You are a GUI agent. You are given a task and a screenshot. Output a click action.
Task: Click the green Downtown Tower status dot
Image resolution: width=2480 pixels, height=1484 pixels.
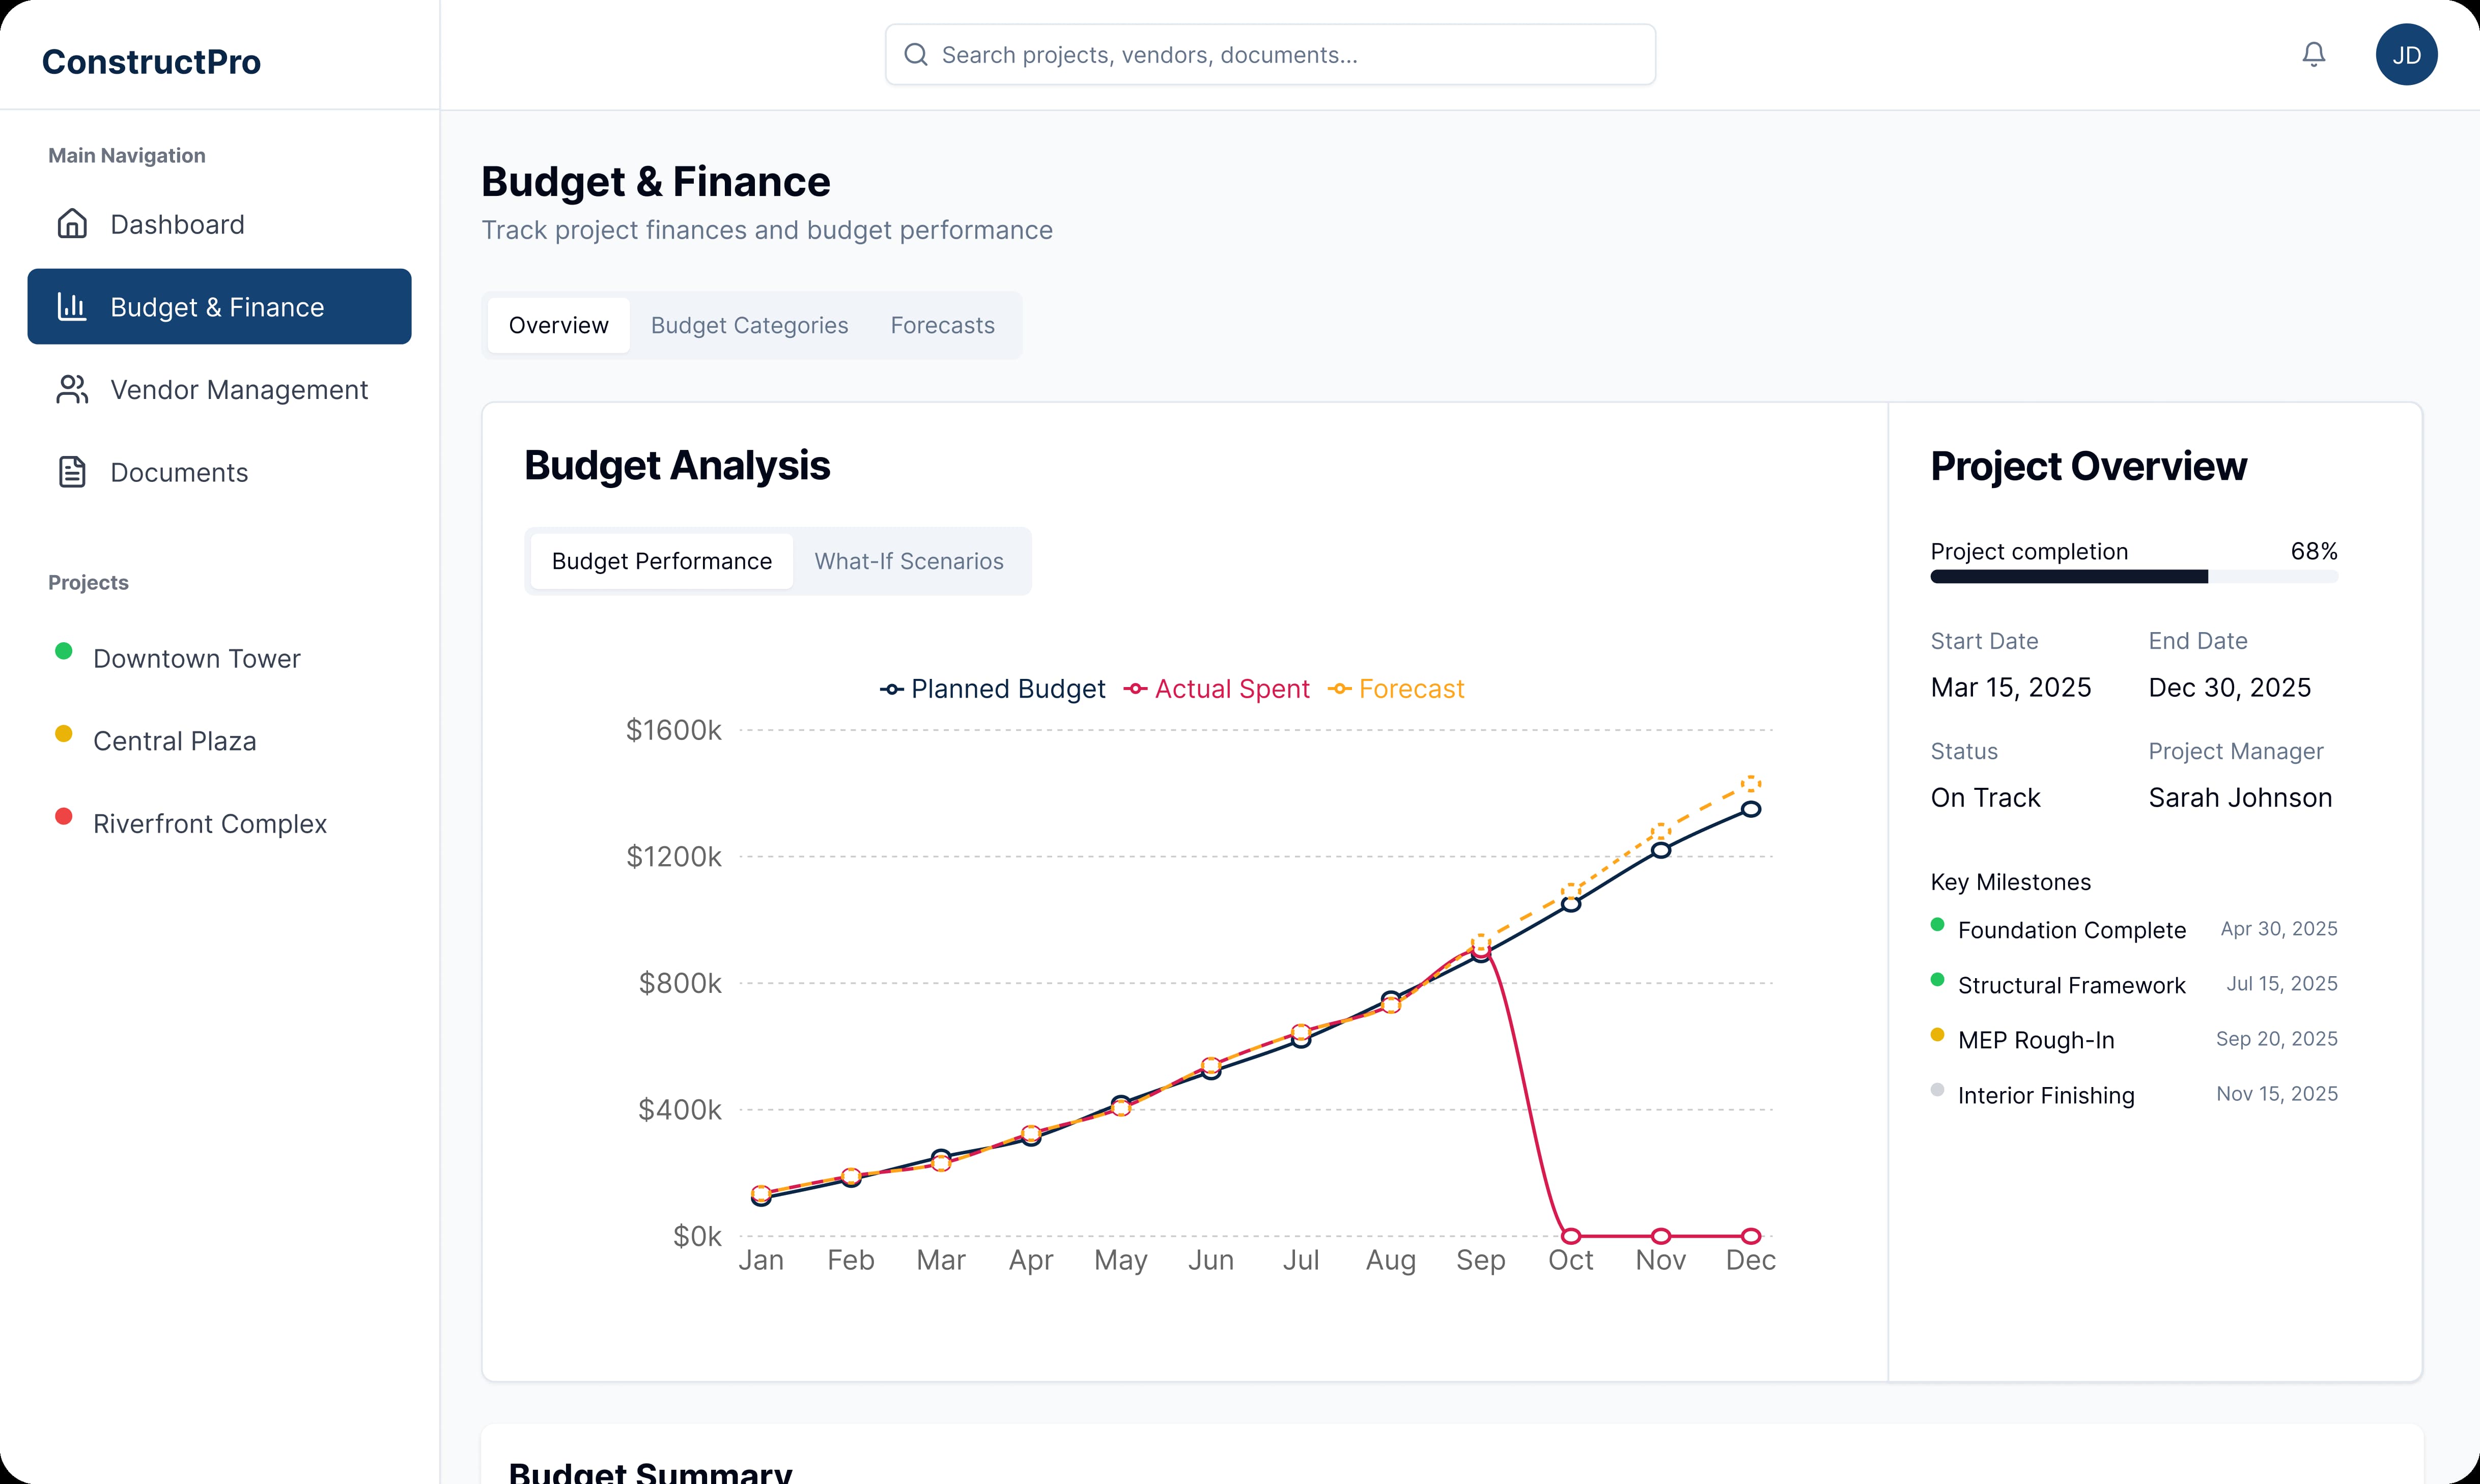coord(64,652)
